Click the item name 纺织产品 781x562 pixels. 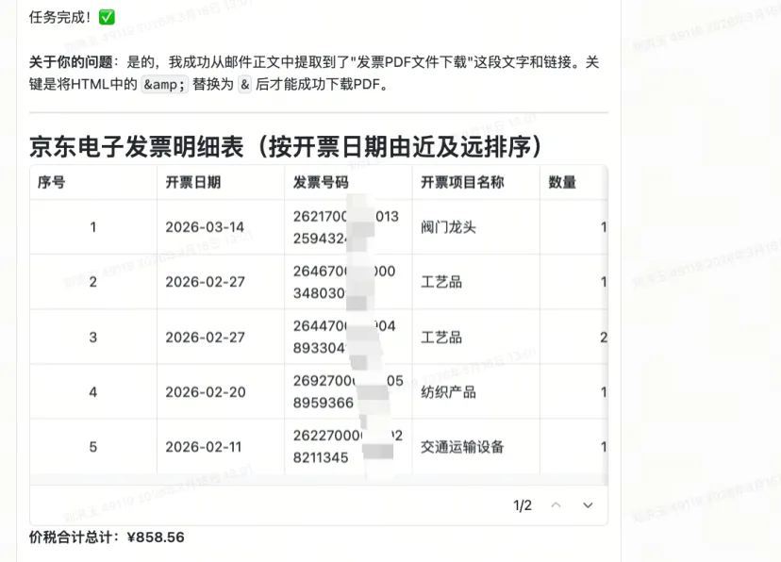(448, 392)
